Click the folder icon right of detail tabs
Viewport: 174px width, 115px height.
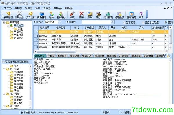[x=168, y=56]
